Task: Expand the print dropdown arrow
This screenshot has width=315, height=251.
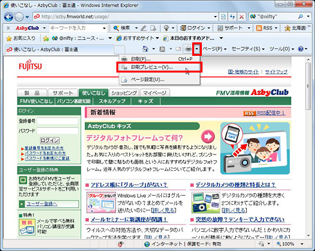Action: click(x=197, y=49)
